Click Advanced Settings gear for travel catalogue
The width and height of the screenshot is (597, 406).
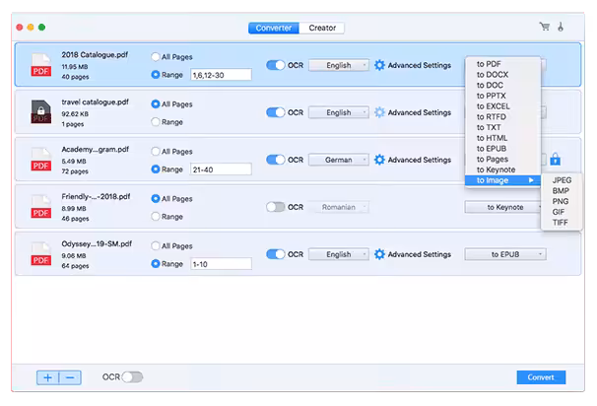coord(379,112)
